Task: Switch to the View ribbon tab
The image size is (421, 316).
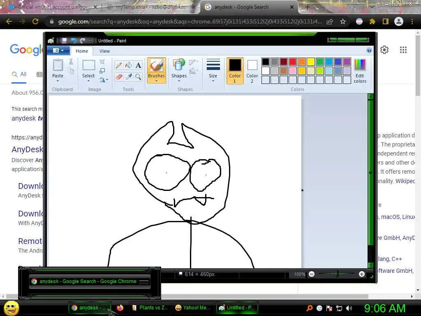Action: coord(104,51)
